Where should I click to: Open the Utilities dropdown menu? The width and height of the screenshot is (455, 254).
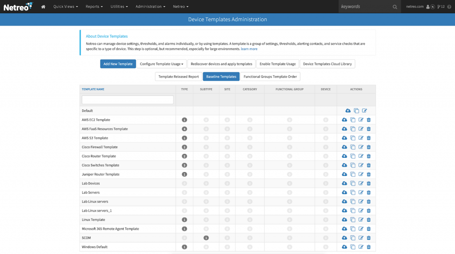(x=119, y=7)
